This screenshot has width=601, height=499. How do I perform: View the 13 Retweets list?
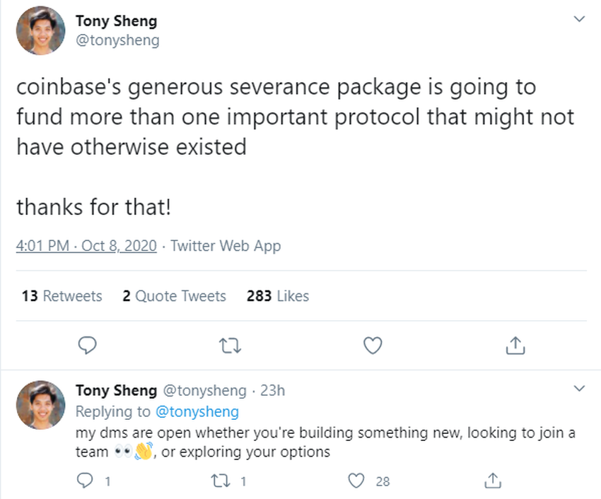(62, 296)
